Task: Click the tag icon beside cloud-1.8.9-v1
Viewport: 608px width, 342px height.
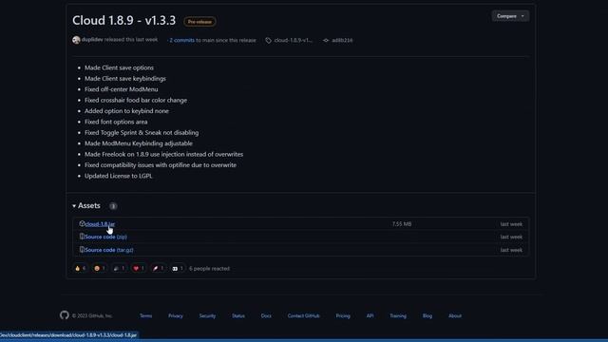Action: 268,40
